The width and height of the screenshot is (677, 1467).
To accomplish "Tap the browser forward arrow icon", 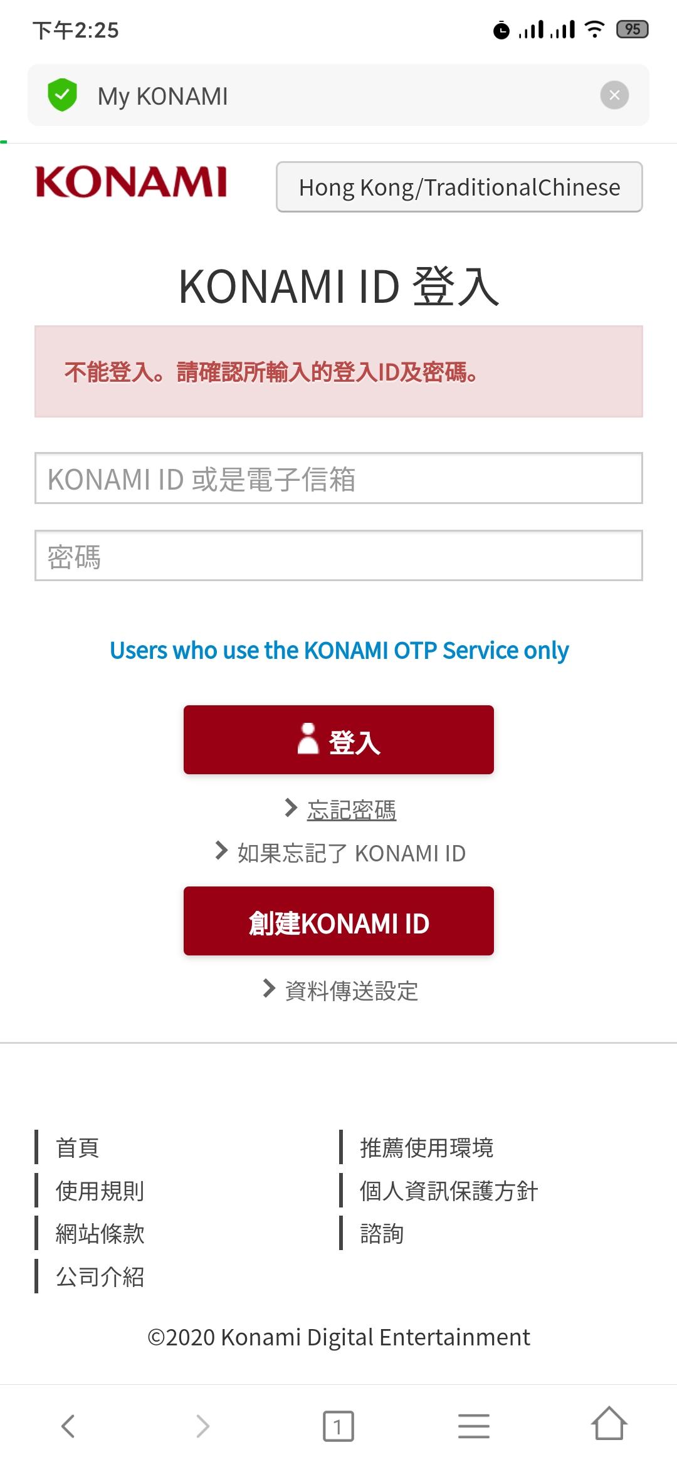I will (x=202, y=1426).
